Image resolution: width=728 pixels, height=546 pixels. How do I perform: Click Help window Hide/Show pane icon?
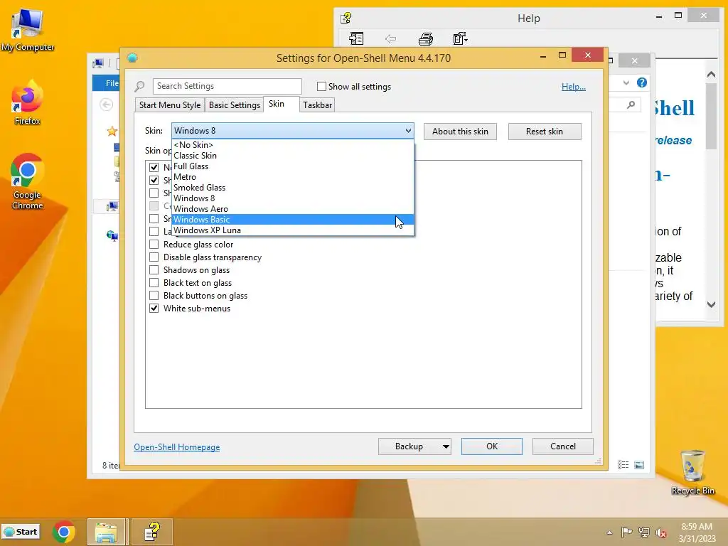356,38
